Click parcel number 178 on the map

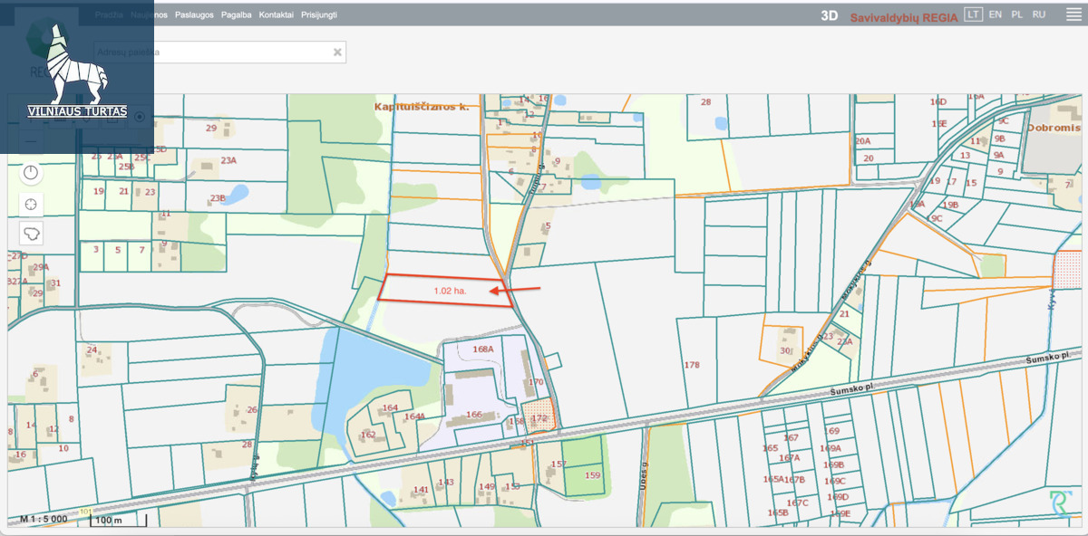coord(692,365)
